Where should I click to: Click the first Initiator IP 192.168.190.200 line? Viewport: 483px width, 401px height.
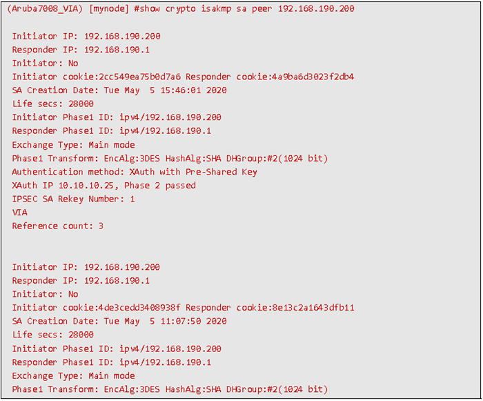click(x=86, y=36)
